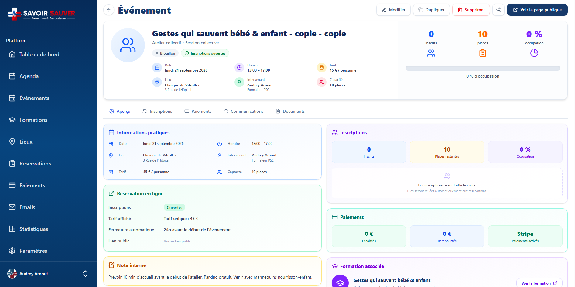The height and width of the screenshot is (287, 575).
Task: Click the places clipboard icon
Action: (483, 53)
